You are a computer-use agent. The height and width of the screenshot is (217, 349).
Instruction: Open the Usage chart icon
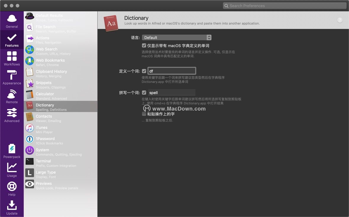coord(12,167)
